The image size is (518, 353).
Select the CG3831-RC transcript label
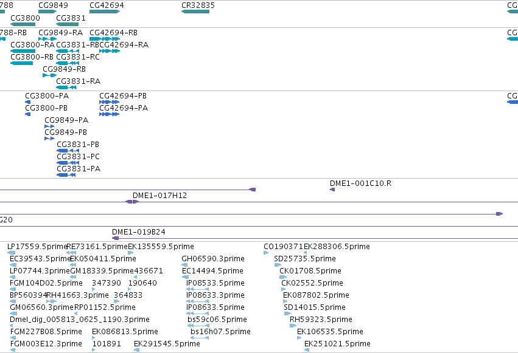(78, 57)
